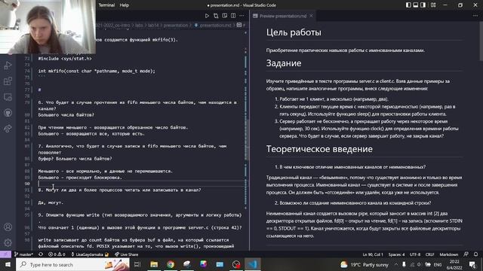Click the int mkfifo(const char *pathname line
The image size is (483, 271).
pos(97,71)
